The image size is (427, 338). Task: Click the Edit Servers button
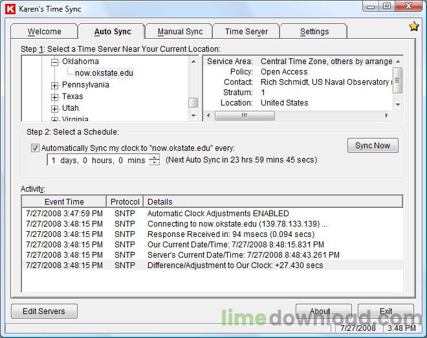[44, 311]
